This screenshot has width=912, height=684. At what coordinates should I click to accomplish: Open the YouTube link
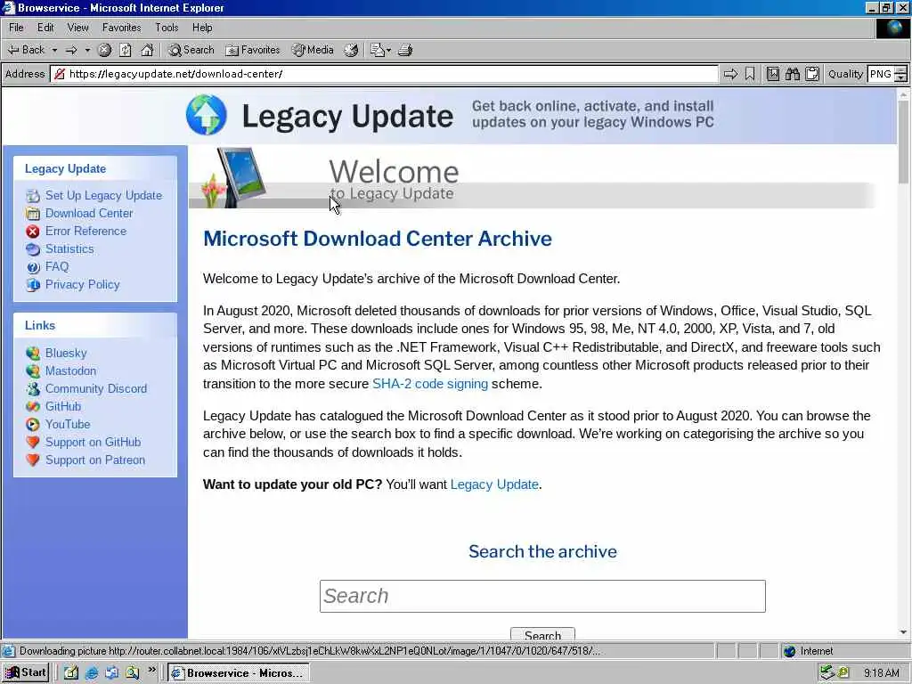click(x=68, y=425)
